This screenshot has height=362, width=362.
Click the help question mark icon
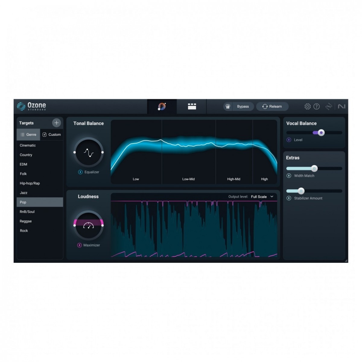pyautogui.click(x=316, y=106)
